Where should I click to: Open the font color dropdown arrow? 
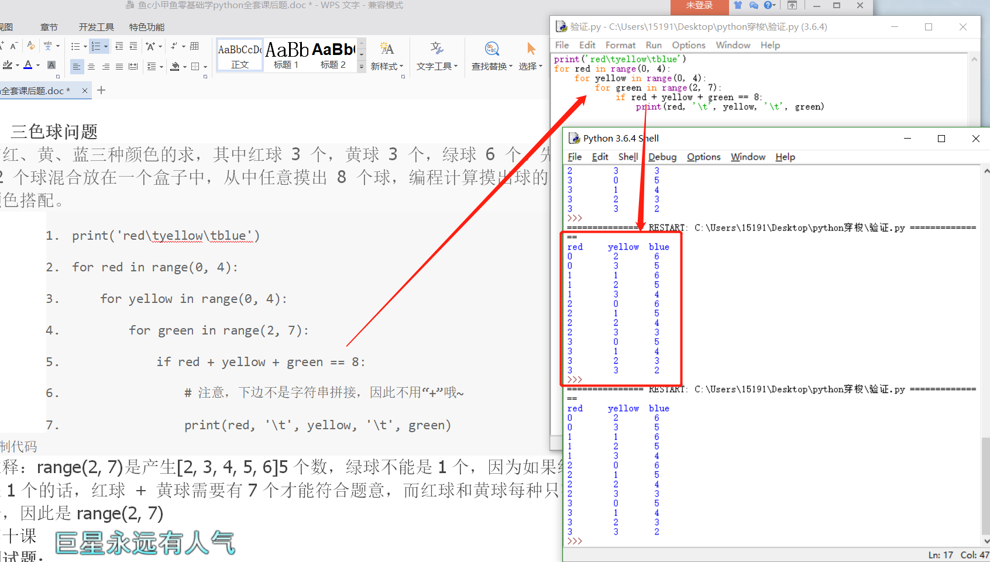[x=38, y=65]
